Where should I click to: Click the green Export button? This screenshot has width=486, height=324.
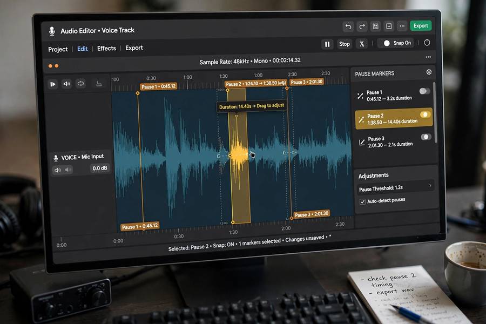tap(421, 26)
